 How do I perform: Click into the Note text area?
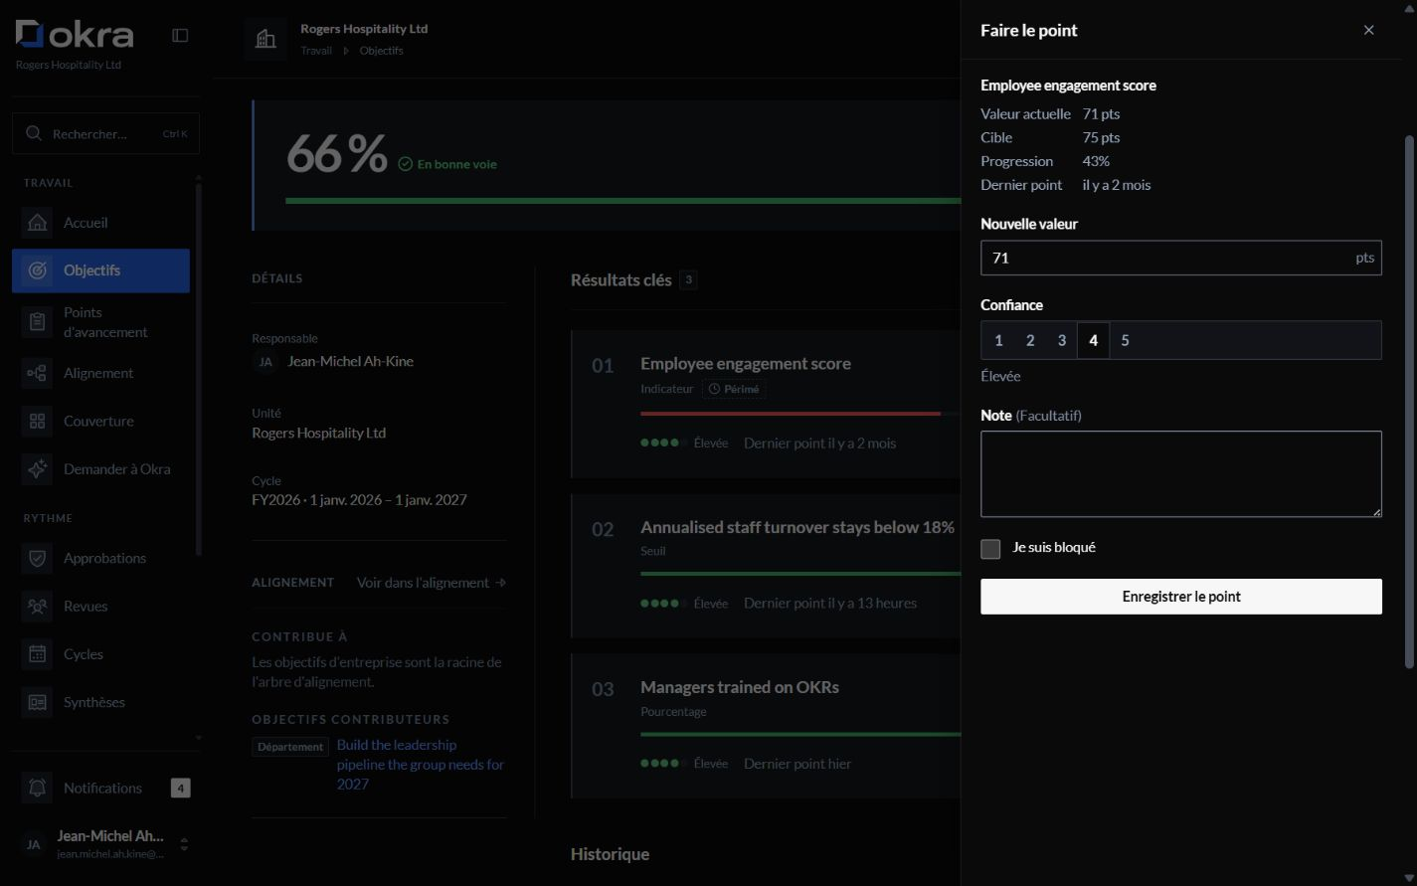coord(1180,474)
